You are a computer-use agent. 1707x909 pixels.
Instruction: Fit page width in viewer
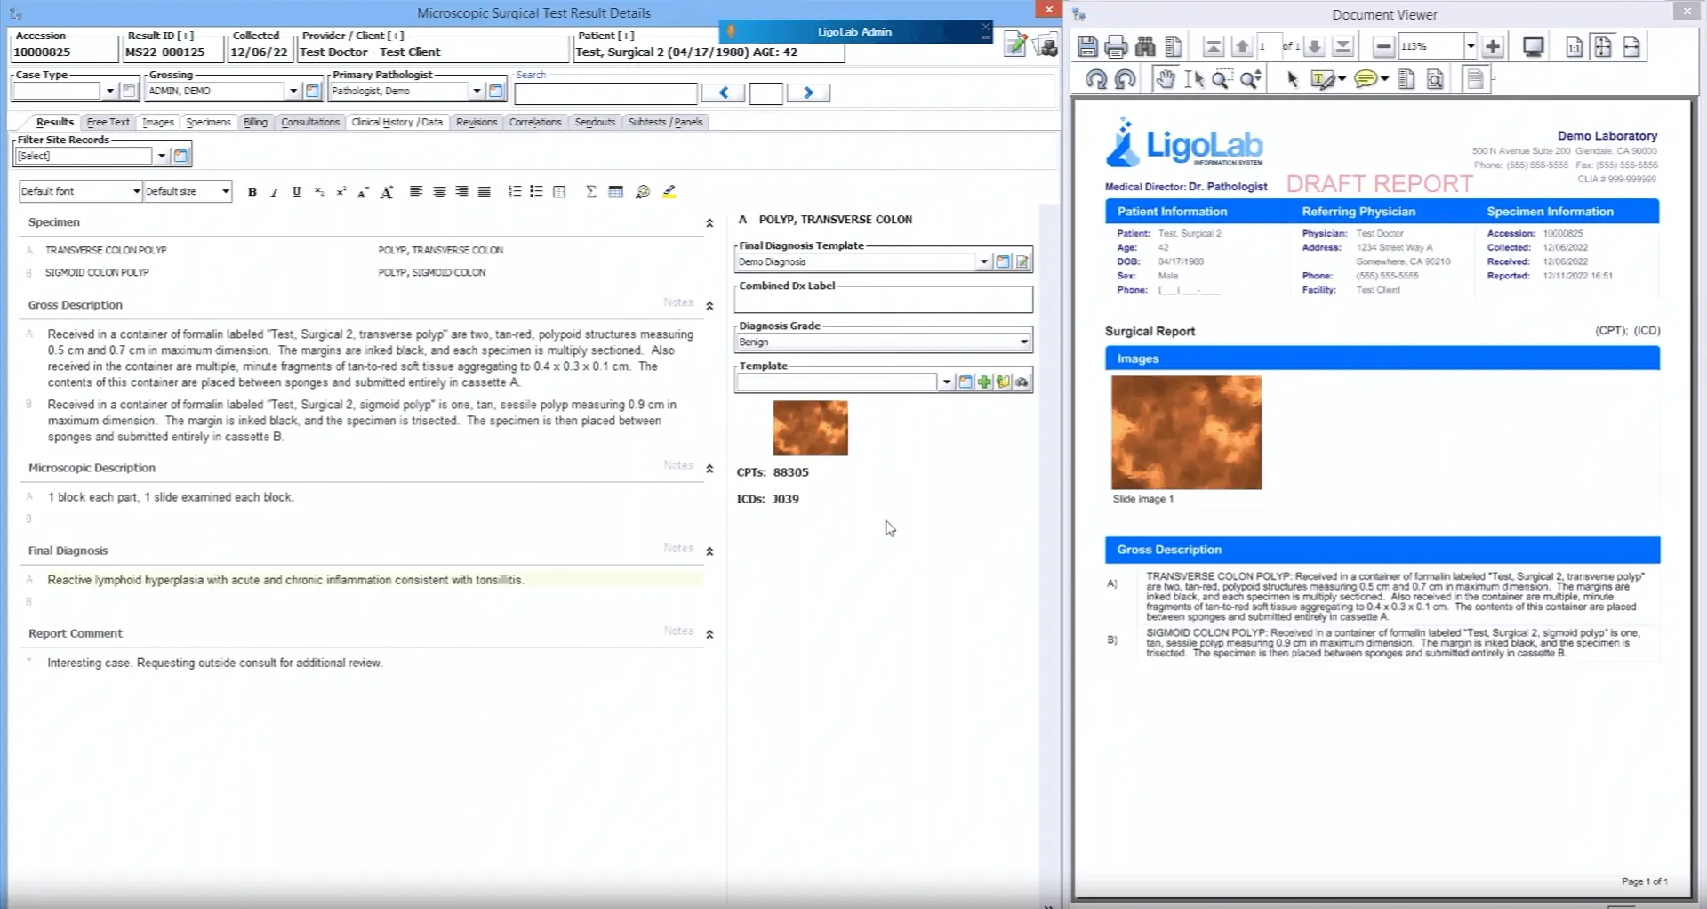pyautogui.click(x=1631, y=47)
